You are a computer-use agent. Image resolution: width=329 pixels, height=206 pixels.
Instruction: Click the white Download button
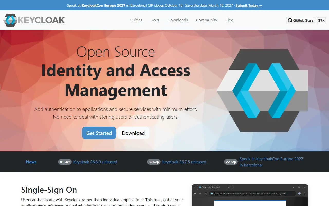[x=133, y=133]
